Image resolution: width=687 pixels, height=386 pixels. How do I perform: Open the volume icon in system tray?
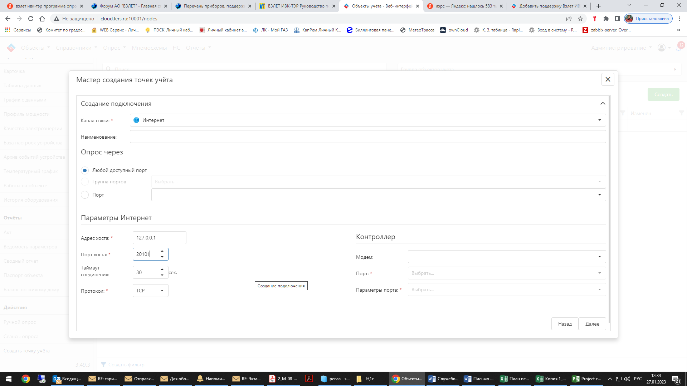pyautogui.click(x=627, y=379)
